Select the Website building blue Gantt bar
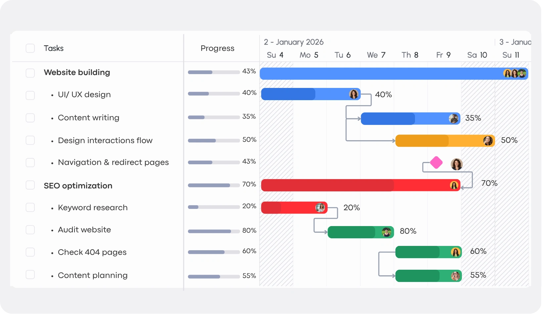Image resolution: width=542 pixels, height=314 pixels. tap(394, 74)
